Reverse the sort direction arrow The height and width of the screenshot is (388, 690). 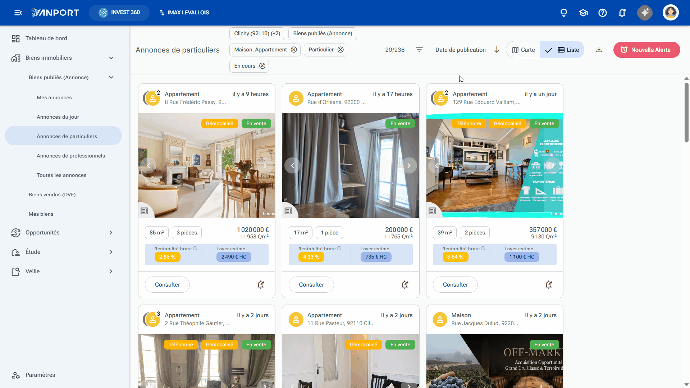click(497, 50)
